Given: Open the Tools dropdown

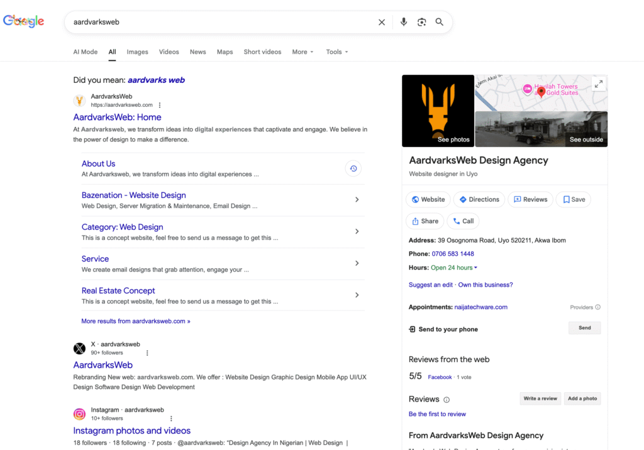Looking at the screenshot, I should [336, 52].
